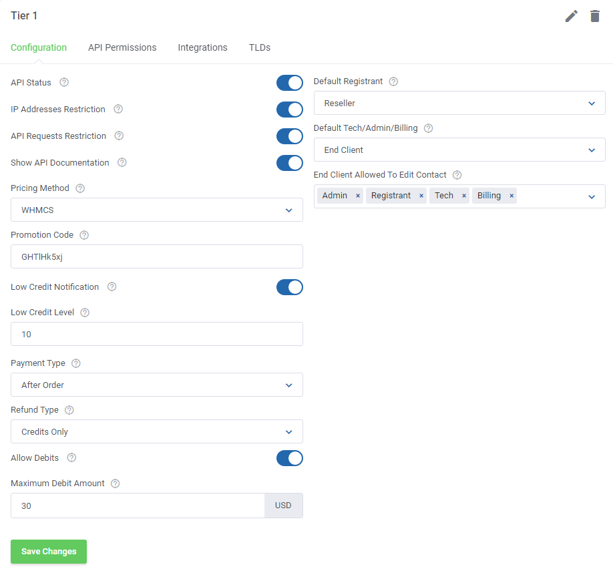Remove the Registrant tag via its x

[x=421, y=196]
